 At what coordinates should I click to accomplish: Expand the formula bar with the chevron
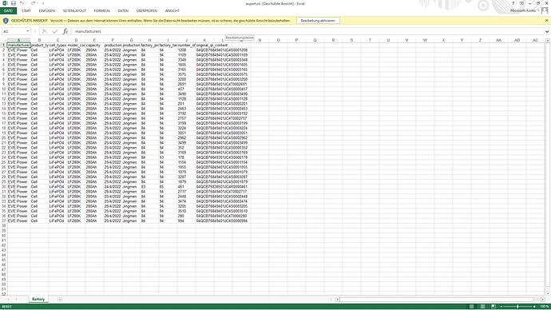click(547, 31)
